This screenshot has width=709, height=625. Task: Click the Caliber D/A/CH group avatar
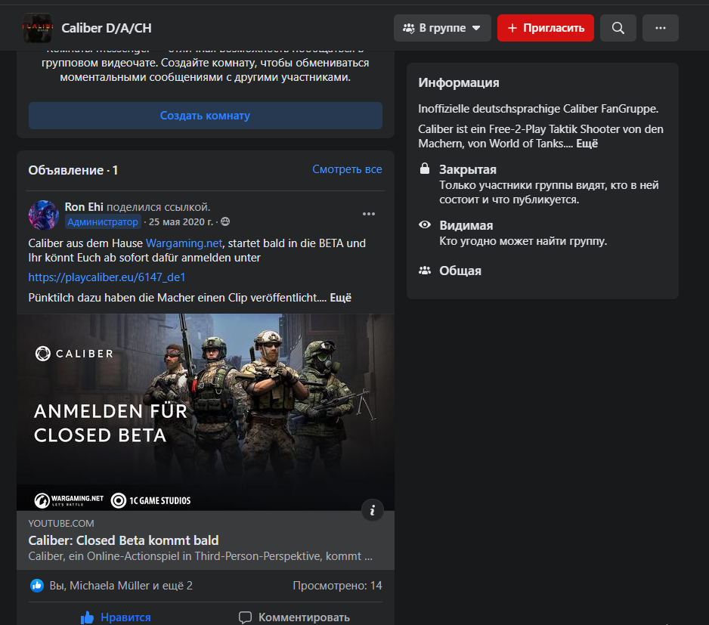click(38, 28)
